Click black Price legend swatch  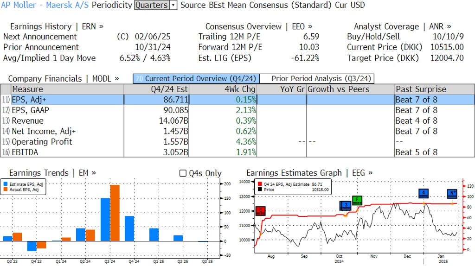point(260,190)
